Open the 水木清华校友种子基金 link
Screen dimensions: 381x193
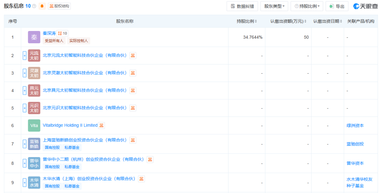359,182
